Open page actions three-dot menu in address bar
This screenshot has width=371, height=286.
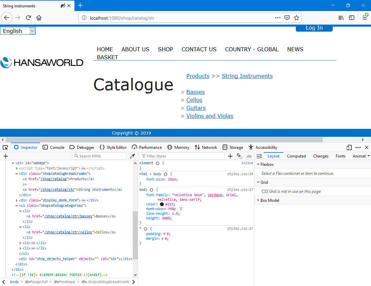278,18
